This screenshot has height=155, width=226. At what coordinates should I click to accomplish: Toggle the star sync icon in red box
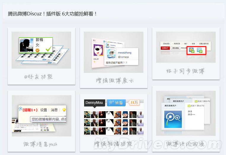192,50
